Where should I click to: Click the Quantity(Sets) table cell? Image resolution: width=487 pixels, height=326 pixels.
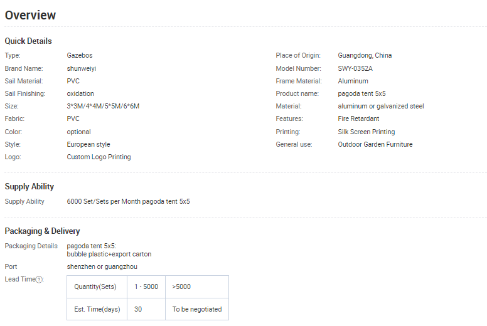click(x=95, y=287)
